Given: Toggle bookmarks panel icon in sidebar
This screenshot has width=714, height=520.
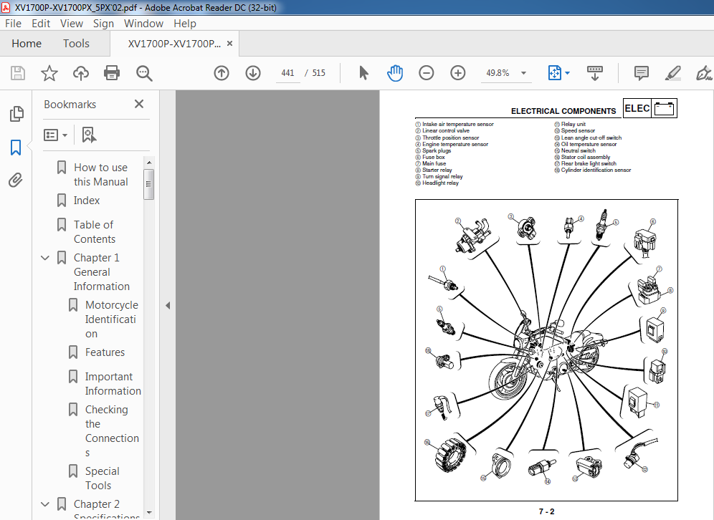Looking at the screenshot, I should (16, 148).
